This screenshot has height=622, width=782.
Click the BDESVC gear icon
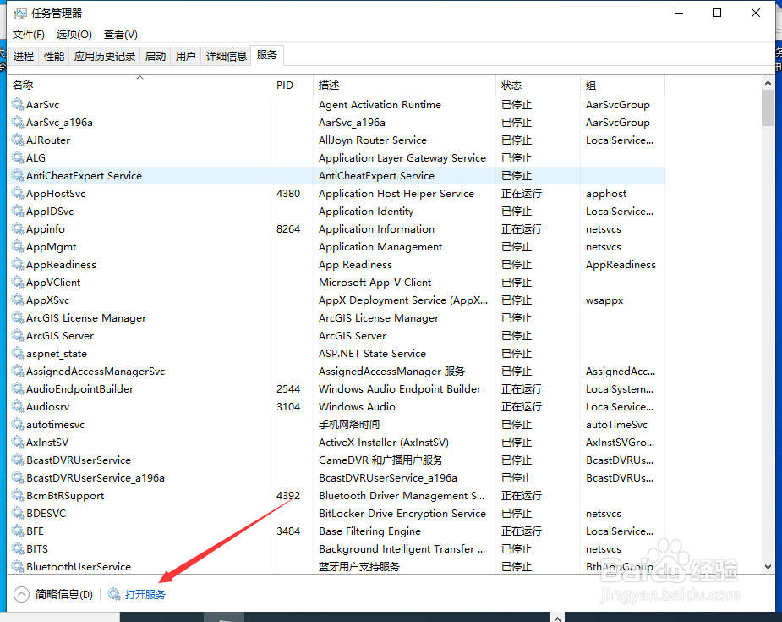18,513
